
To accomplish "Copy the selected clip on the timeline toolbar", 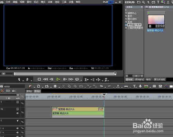I will [69, 86].
